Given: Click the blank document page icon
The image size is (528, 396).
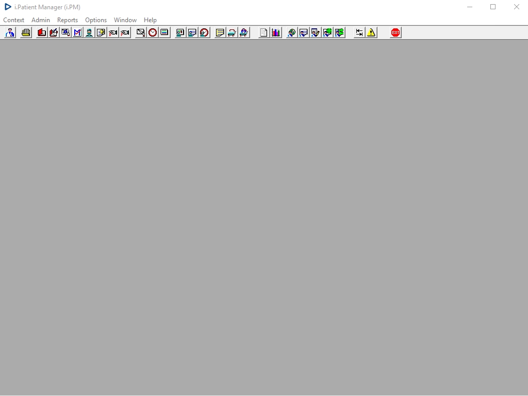Looking at the screenshot, I should 264,32.
